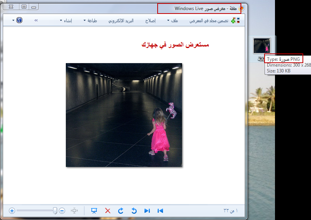Screen dimensions: 311x220
Task: Click the fit to window icon
Action: click(x=74, y=211)
